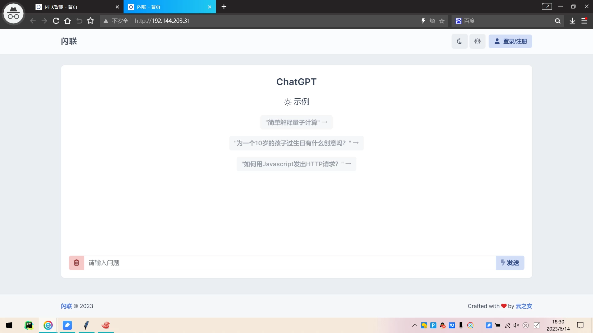Click the tab count box showing 2

(x=547, y=6)
